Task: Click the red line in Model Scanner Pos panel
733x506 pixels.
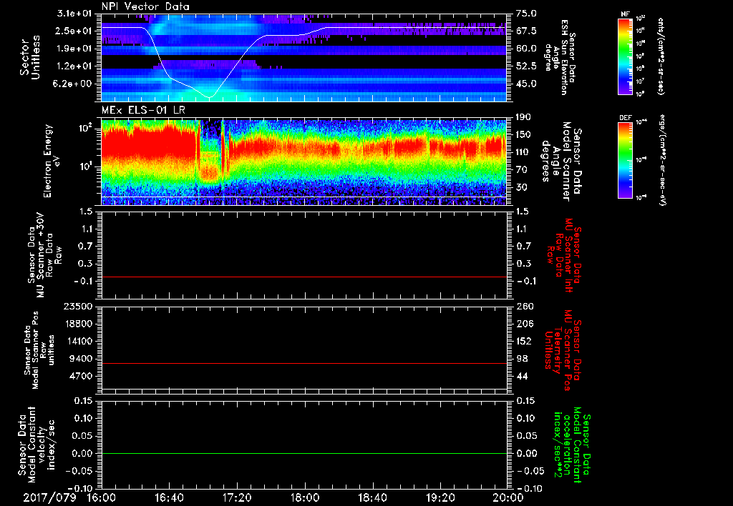Action: pos(304,363)
